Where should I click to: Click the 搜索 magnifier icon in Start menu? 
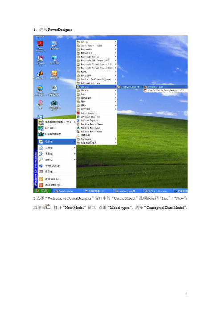pos(41,159)
